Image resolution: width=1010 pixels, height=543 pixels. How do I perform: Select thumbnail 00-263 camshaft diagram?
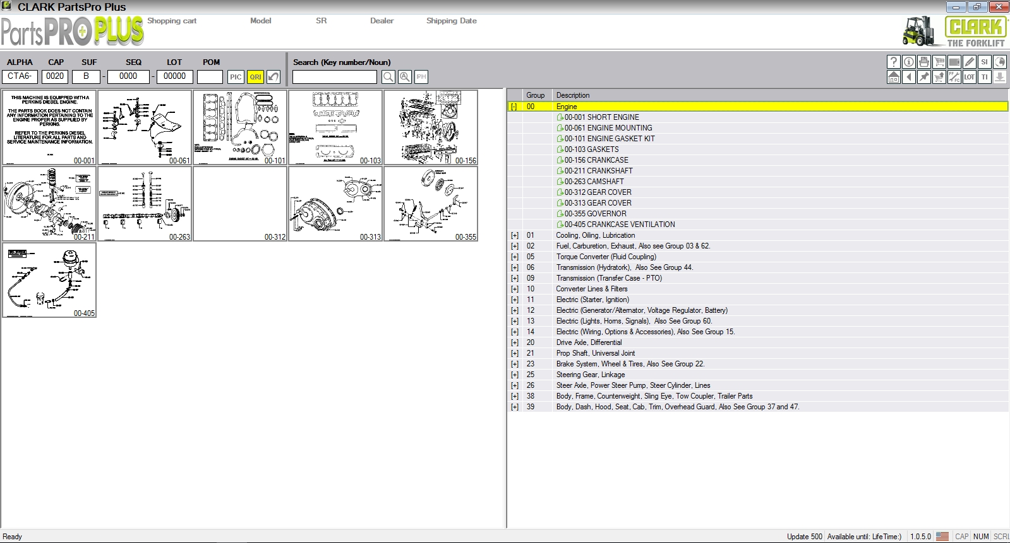[x=145, y=204]
